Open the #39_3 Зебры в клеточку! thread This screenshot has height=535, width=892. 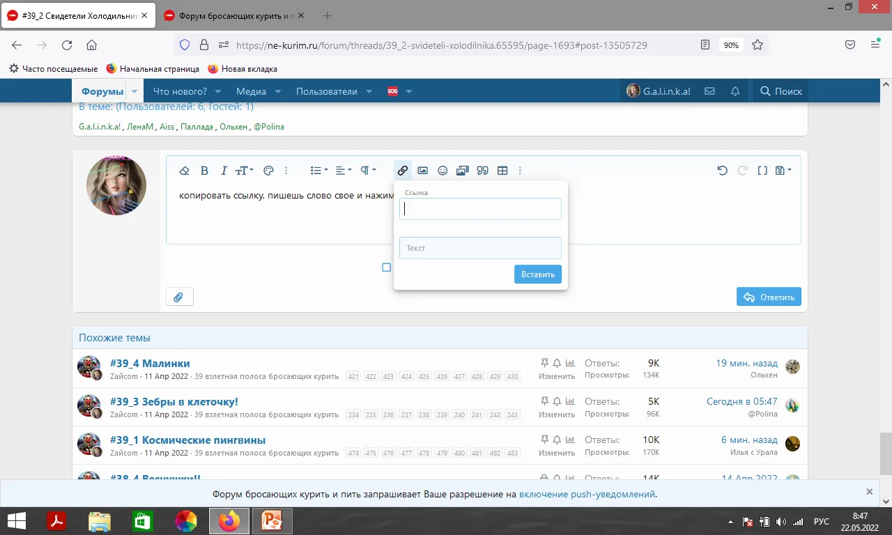174,401
